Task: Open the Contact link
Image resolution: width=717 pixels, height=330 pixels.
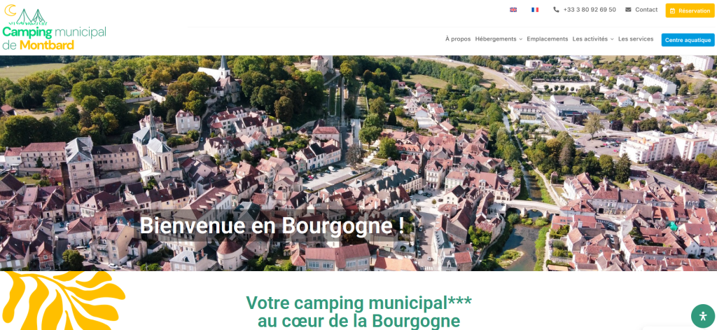Action: tap(646, 10)
